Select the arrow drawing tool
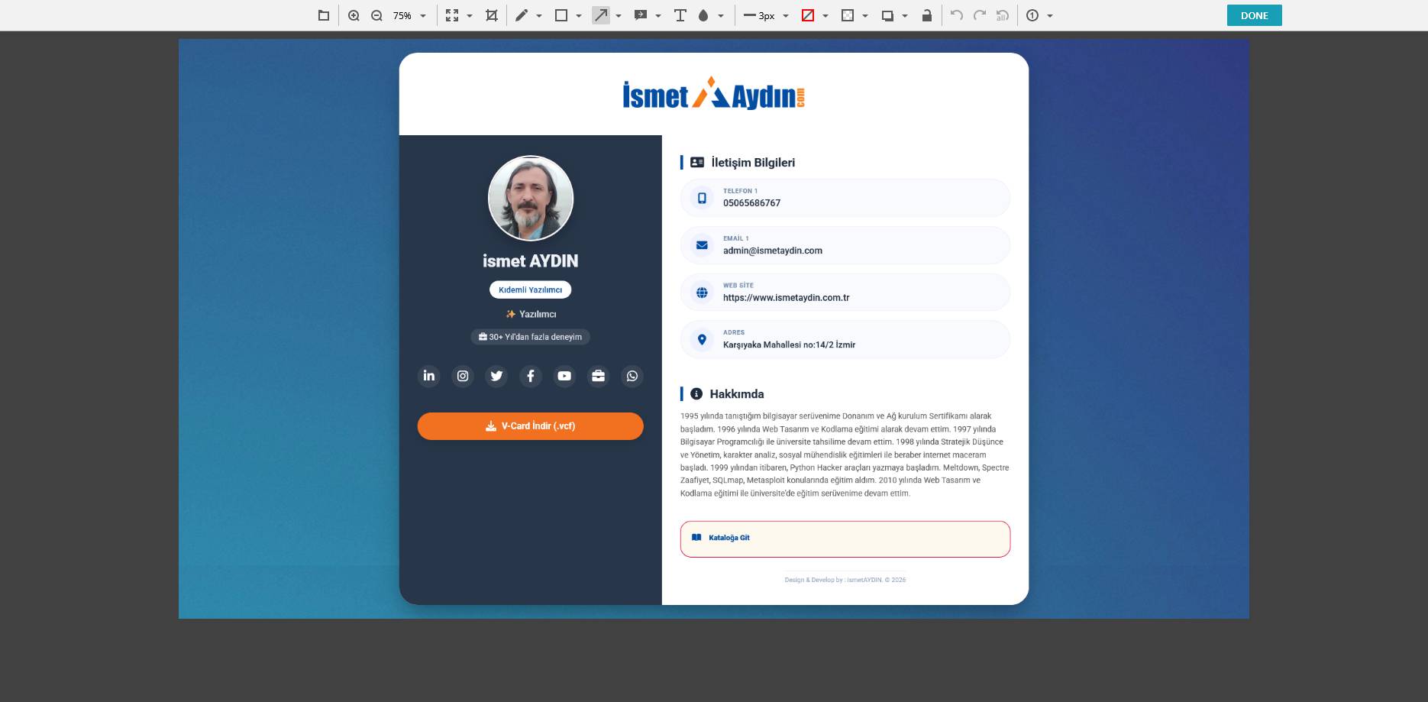 [x=601, y=15]
